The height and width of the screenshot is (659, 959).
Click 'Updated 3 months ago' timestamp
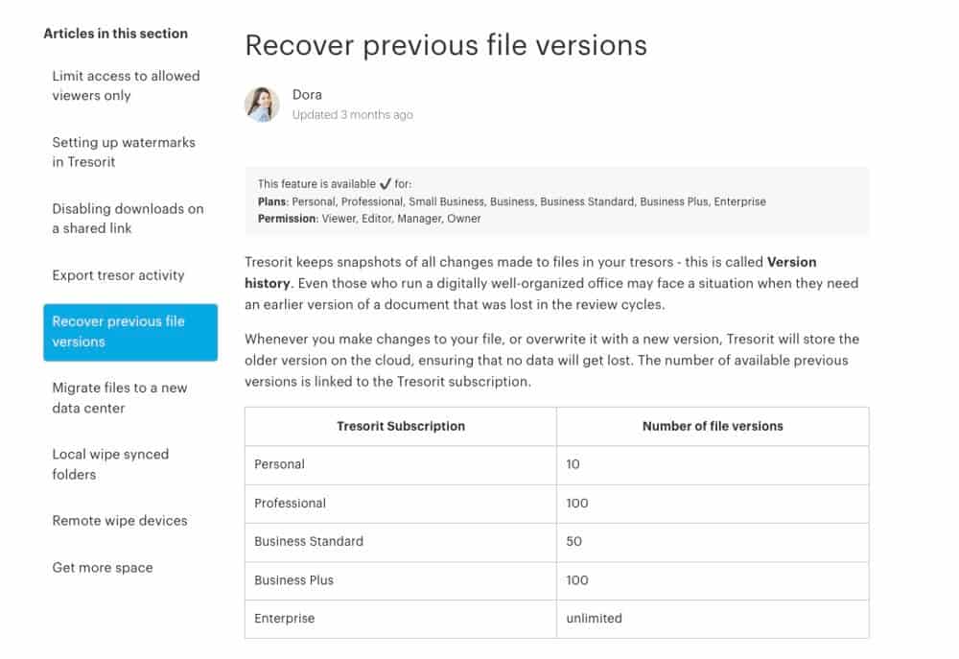pyautogui.click(x=352, y=114)
